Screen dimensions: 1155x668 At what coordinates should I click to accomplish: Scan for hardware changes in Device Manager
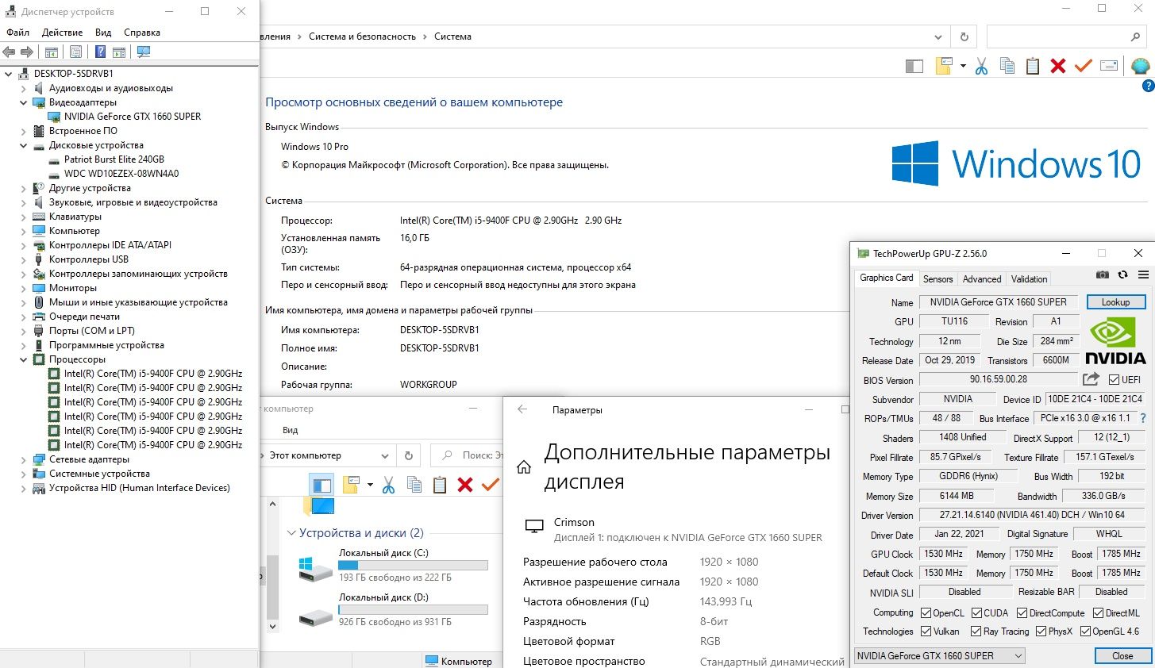pyautogui.click(x=144, y=52)
